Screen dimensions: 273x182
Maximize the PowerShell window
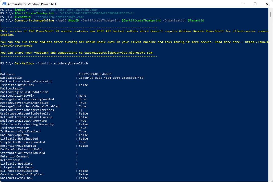click(255, 4)
